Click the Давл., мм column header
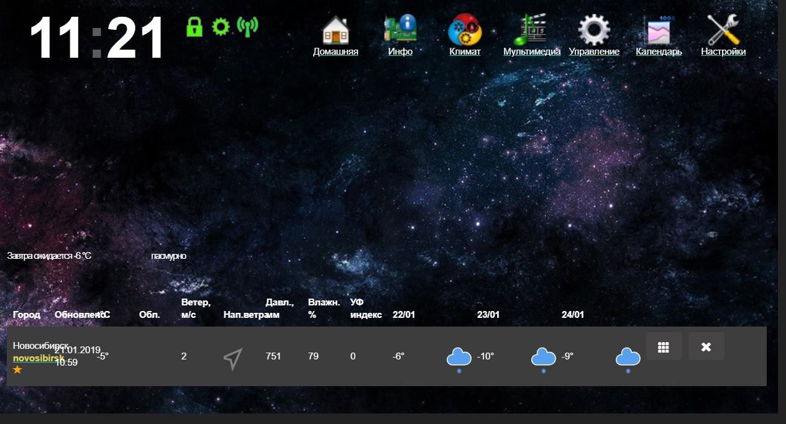786x424 pixels. pos(279,309)
